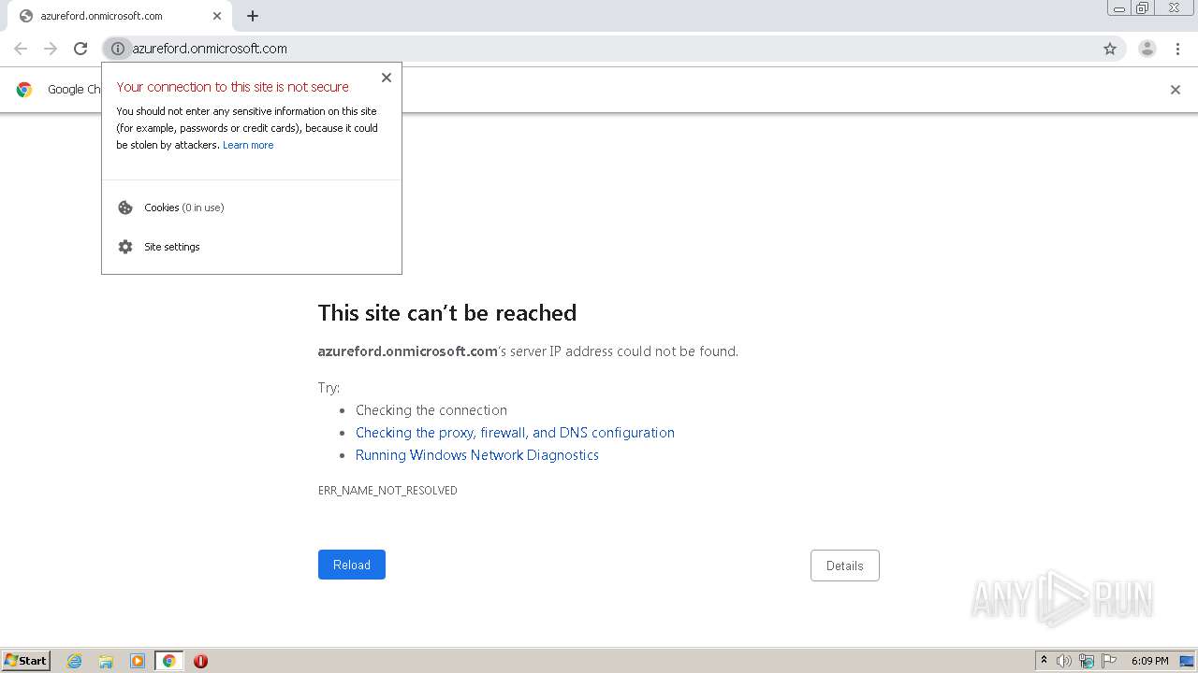Open the media player taskbar icon
The width and height of the screenshot is (1198, 673).
(x=138, y=661)
